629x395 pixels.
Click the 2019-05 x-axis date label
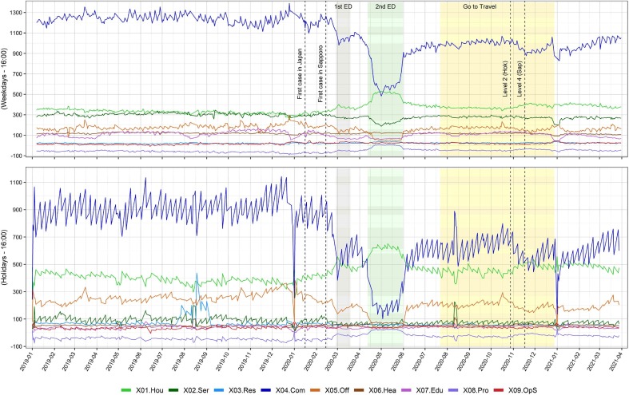(114, 361)
